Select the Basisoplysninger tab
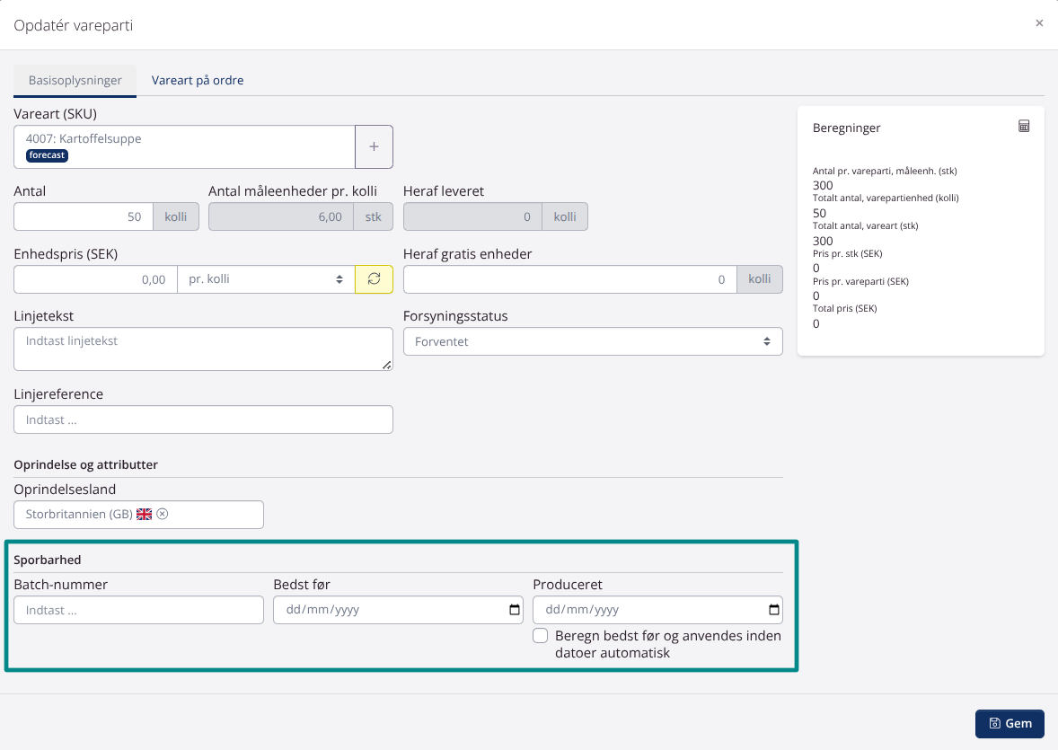 [x=75, y=80]
